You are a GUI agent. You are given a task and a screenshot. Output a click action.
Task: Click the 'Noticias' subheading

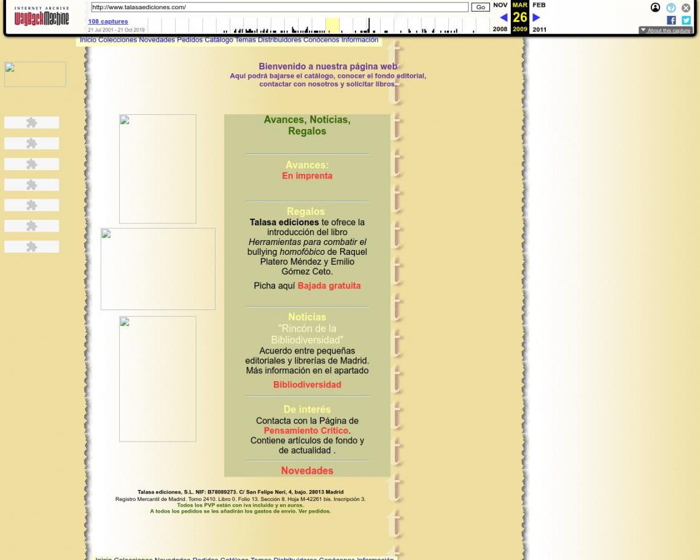(x=307, y=317)
